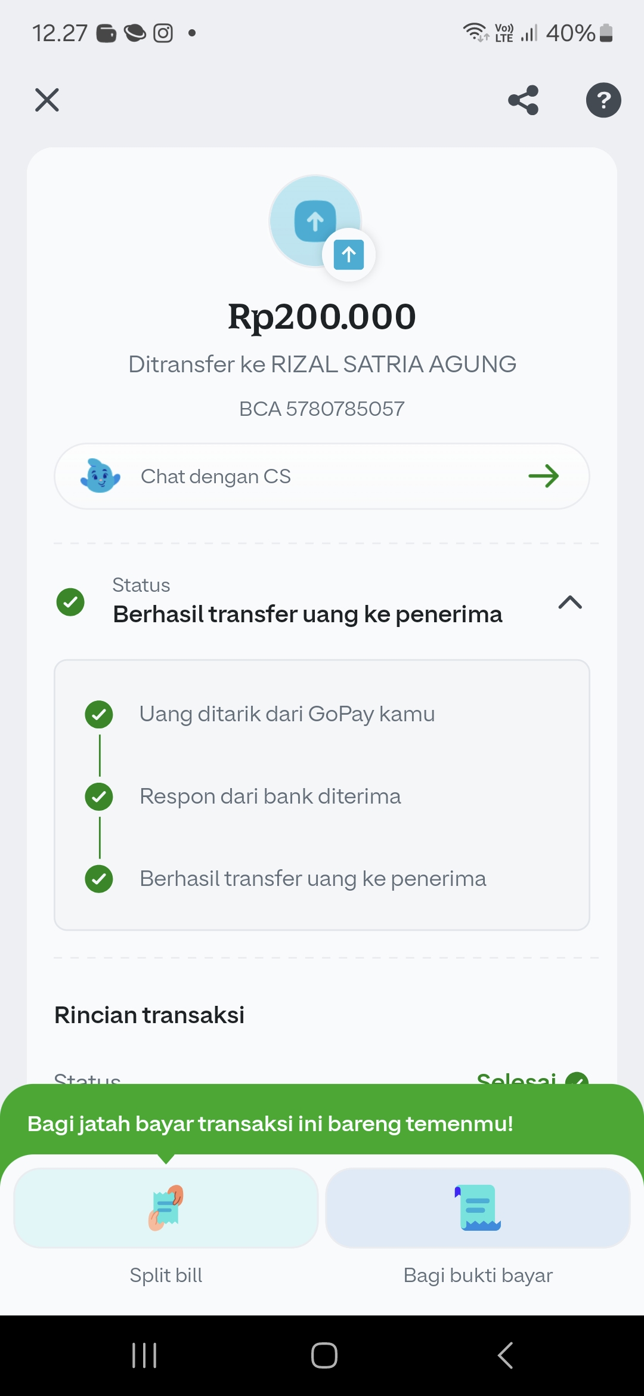644x1396 pixels.
Task: Tap the transfer arrow icon above amount
Action: coord(316,221)
